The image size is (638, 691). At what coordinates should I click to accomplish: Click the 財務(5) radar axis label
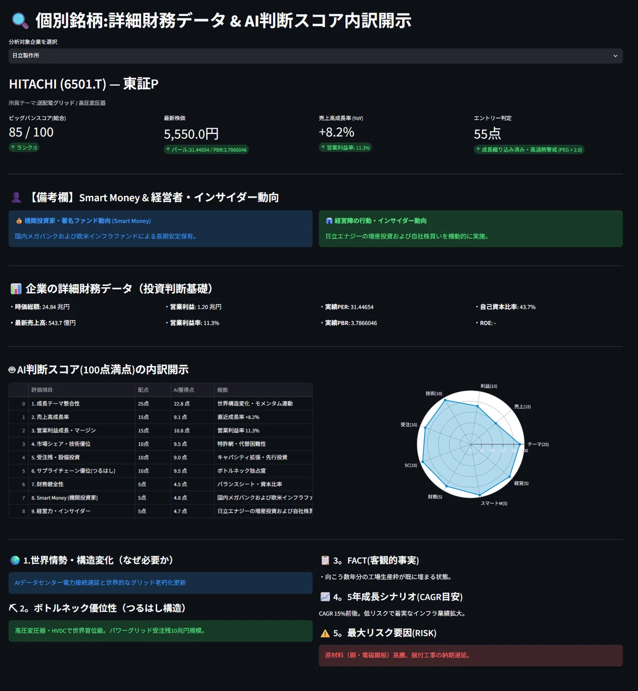pyautogui.click(x=435, y=497)
